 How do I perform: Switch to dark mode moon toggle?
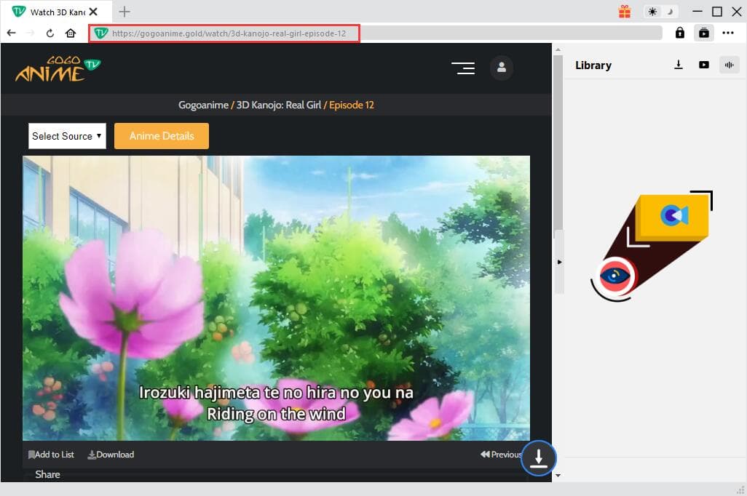coord(670,12)
